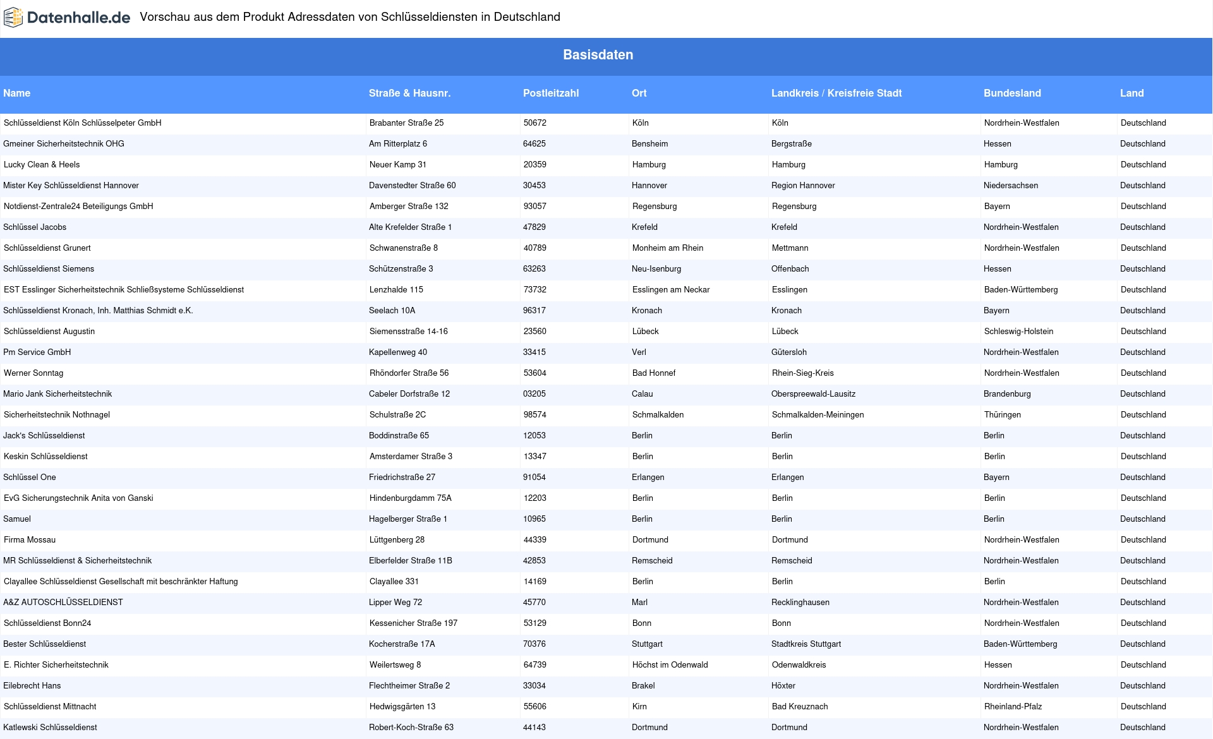Viewport: 1213px width, 739px height.
Task: Click the Land column header
Action: coord(1132,93)
